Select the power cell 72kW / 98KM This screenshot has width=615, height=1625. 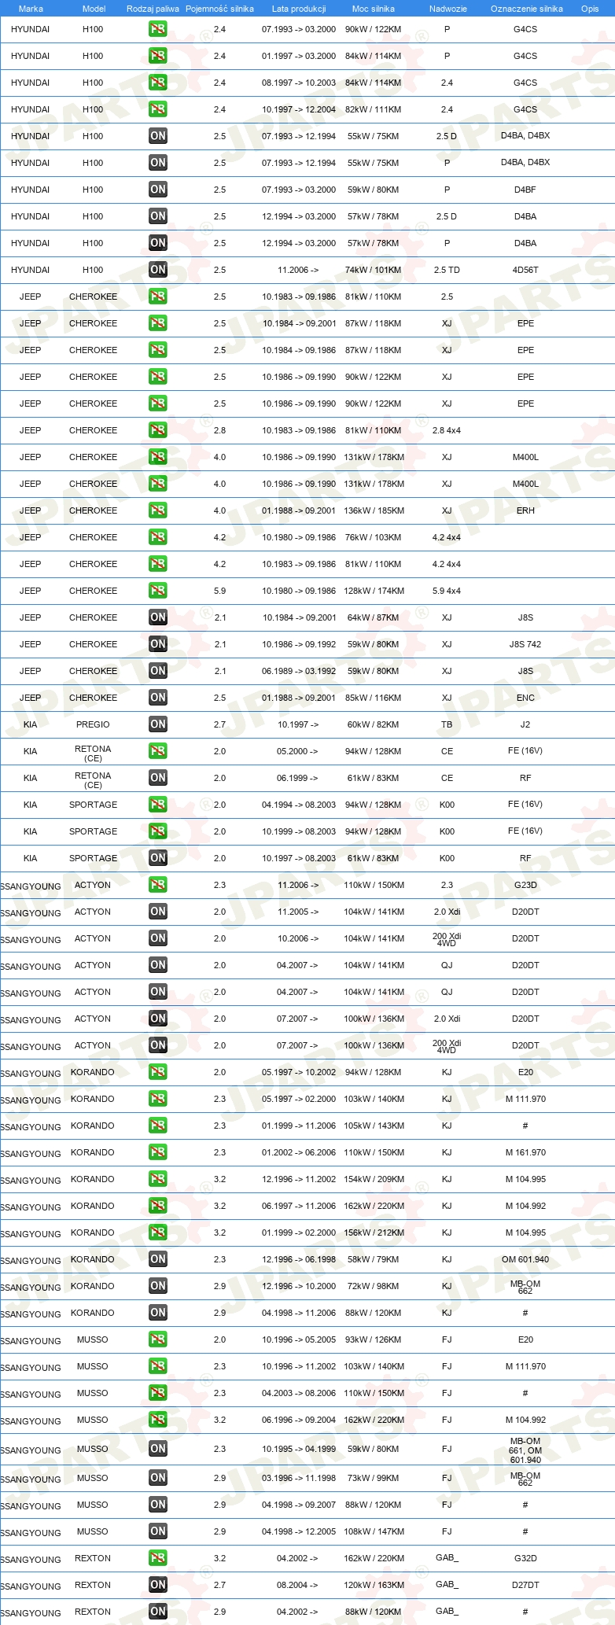click(x=373, y=1286)
